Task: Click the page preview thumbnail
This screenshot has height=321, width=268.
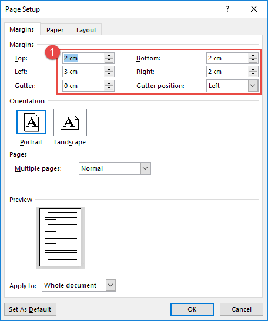Action: [x=60, y=238]
